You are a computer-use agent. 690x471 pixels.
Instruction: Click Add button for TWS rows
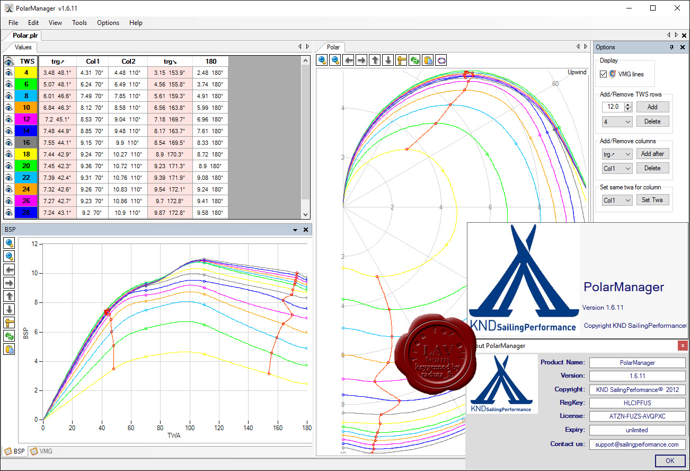(x=652, y=107)
